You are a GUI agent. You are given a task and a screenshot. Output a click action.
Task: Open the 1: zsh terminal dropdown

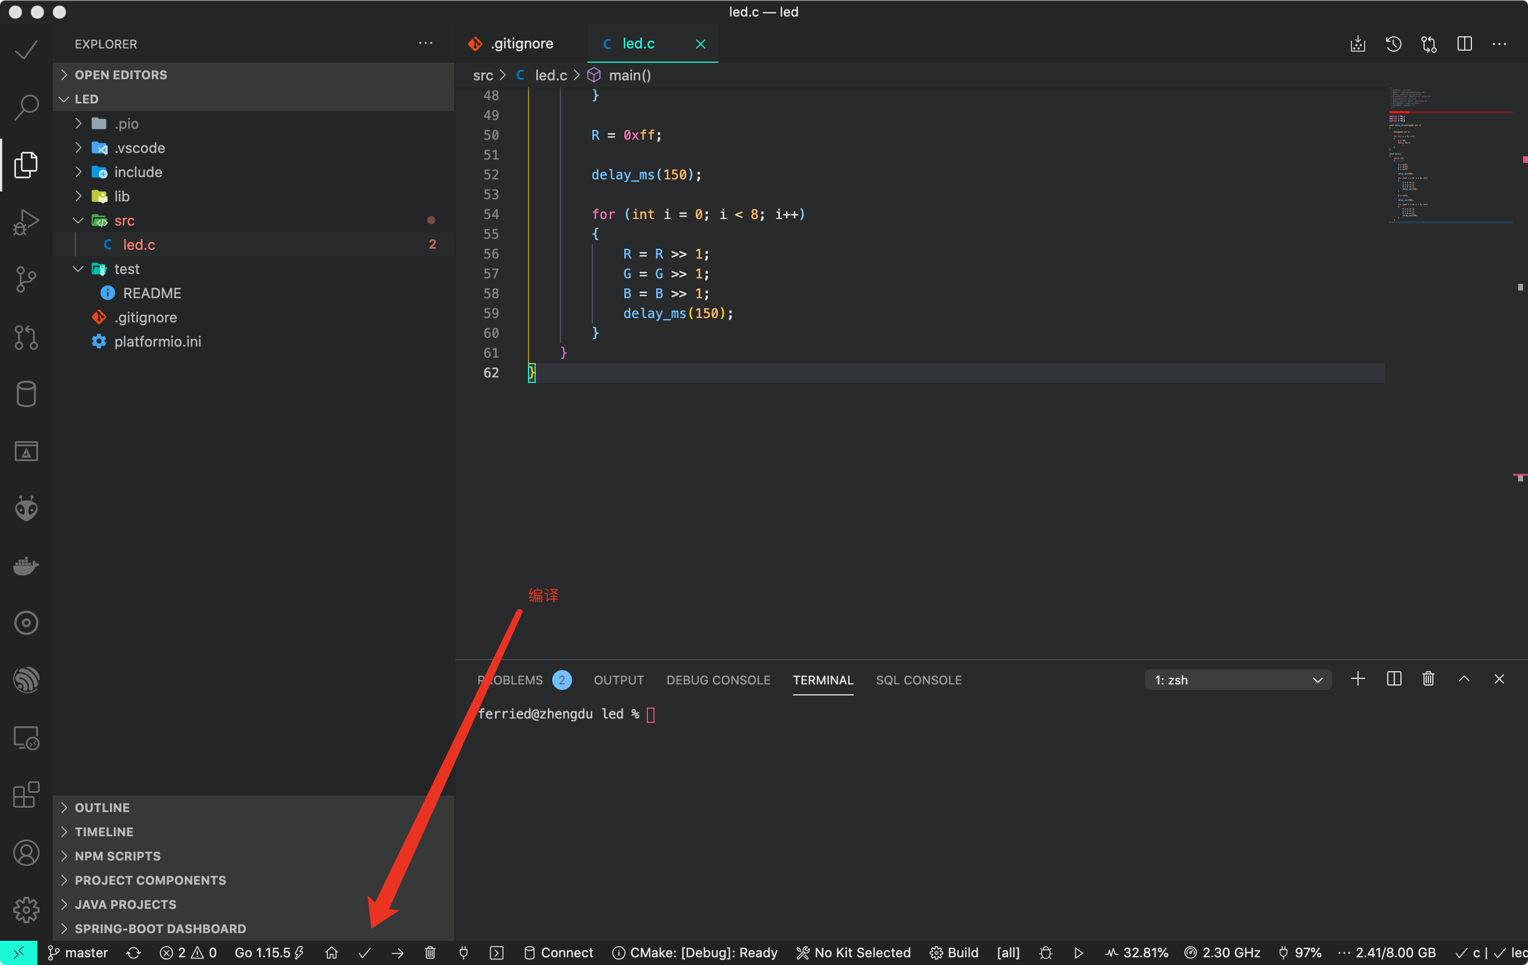1238,679
